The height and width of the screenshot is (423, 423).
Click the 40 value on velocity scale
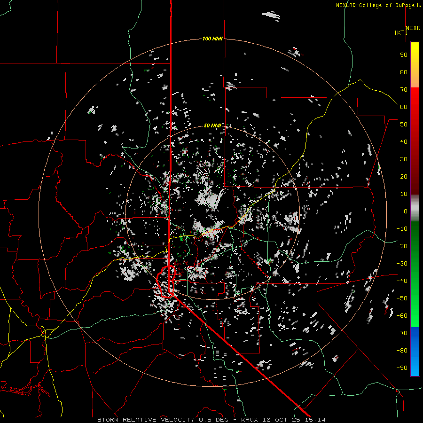[404, 141]
